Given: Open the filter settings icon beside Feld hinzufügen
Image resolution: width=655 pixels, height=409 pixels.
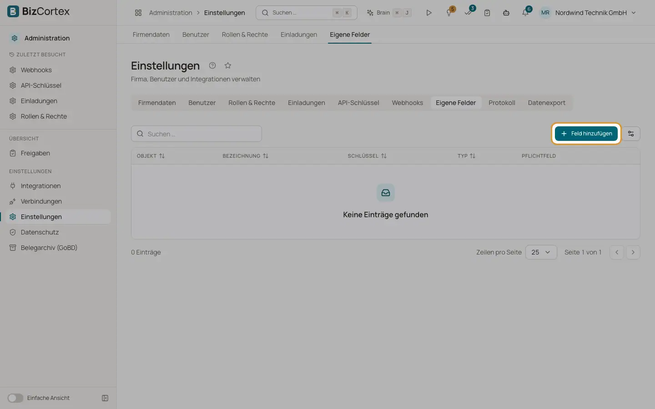Looking at the screenshot, I should point(631,134).
